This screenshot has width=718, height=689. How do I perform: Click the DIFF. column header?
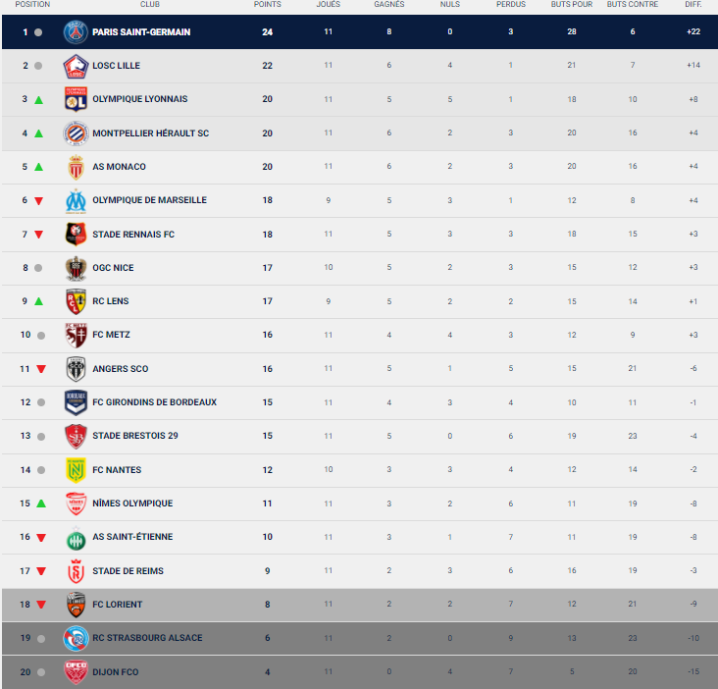click(693, 4)
